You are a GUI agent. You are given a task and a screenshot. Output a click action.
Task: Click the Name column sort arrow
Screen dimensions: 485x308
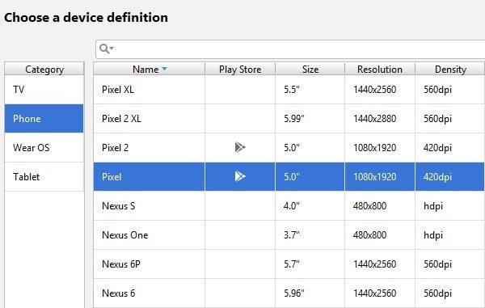165,69
